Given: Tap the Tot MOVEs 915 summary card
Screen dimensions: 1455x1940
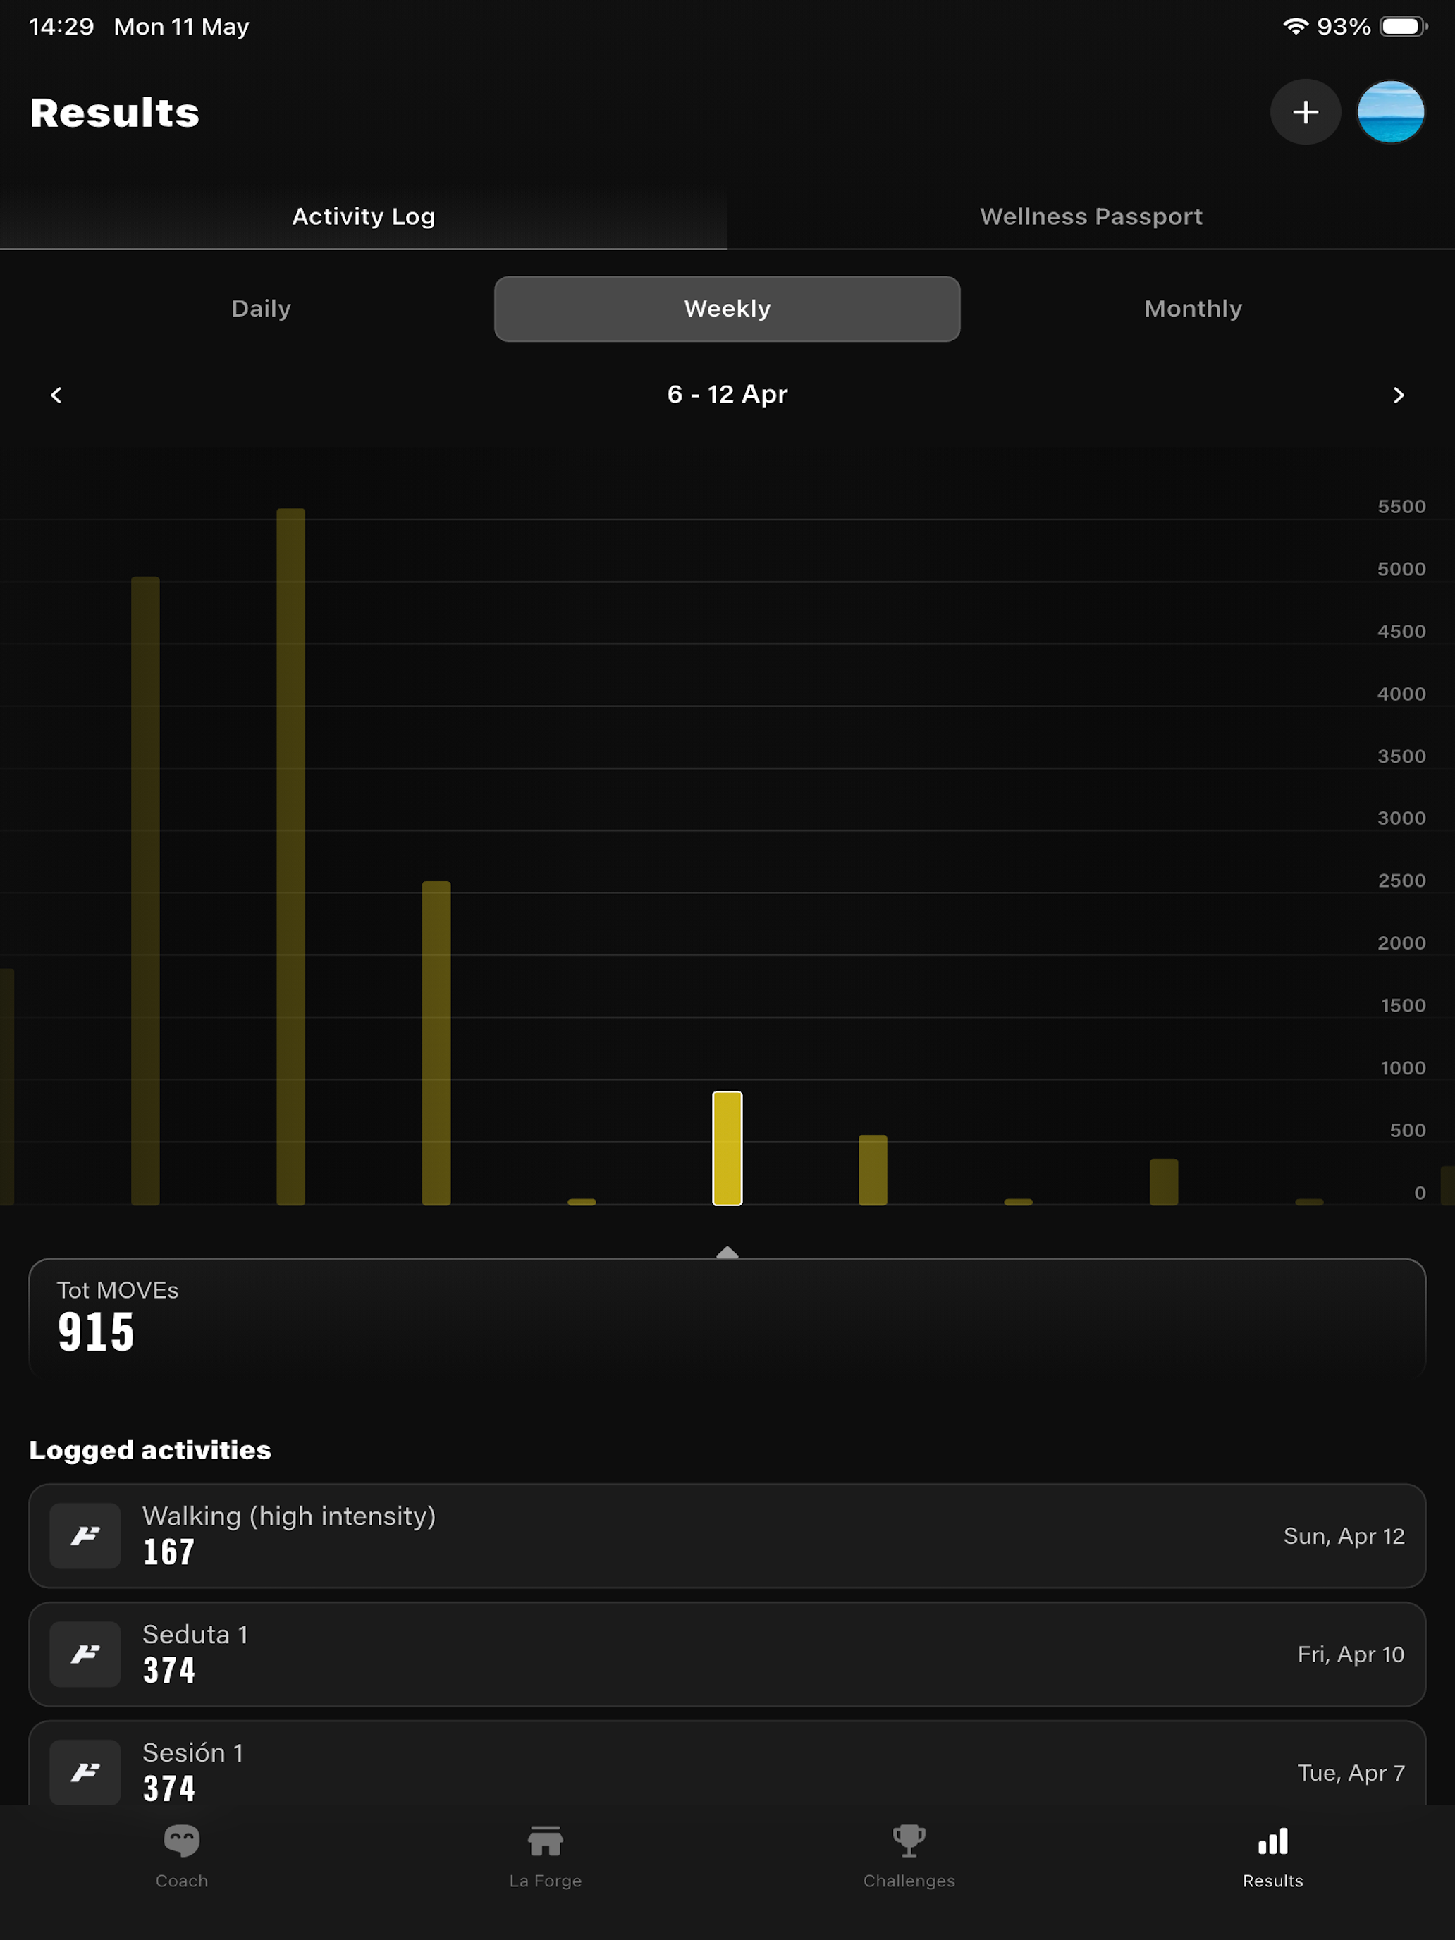Looking at the screenshot, I should pos(727,1318).
